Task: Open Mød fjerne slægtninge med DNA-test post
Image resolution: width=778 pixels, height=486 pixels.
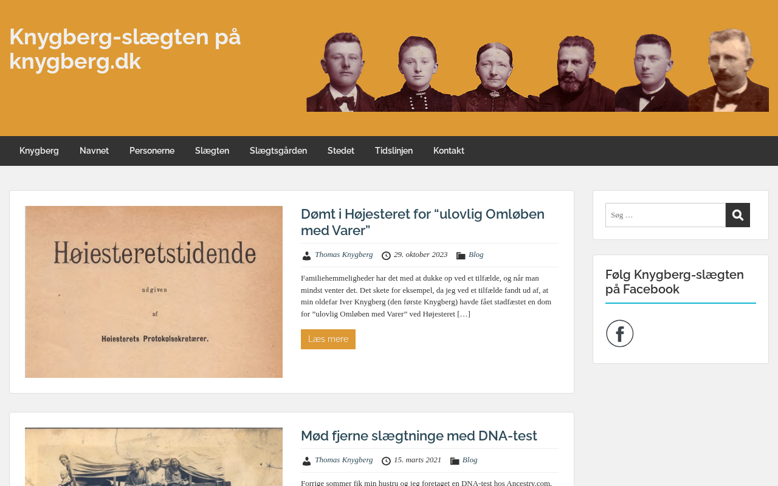Action: (x=419, y=436)
